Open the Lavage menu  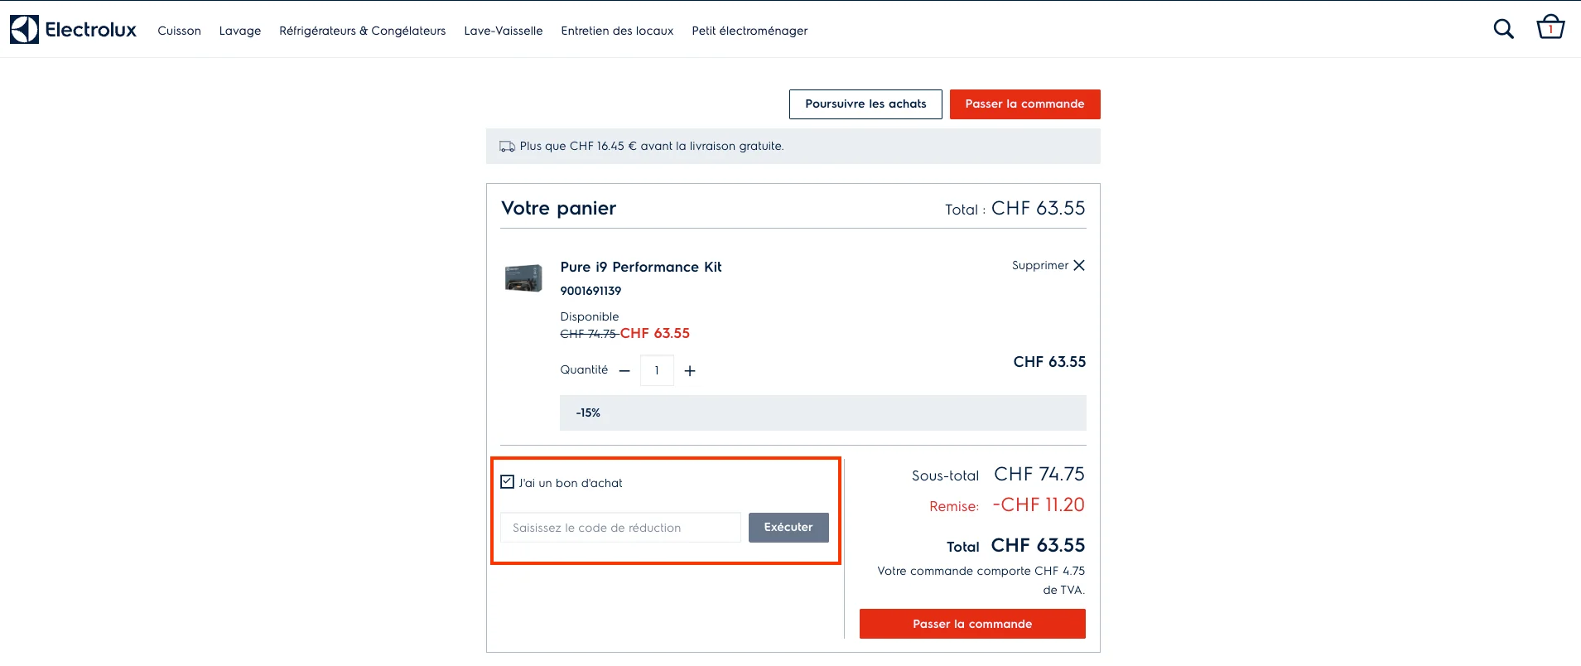[x=239, y=31]
